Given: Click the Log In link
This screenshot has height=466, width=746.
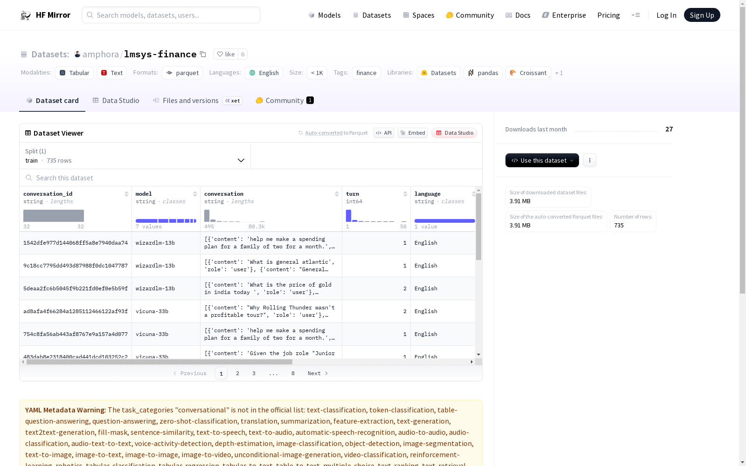Looking at the screenshot, I should coord(666,15).
